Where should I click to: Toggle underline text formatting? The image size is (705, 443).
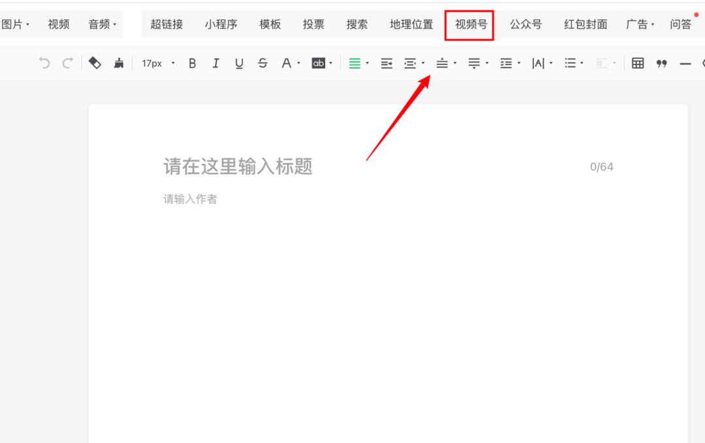(x=239, y=63)
